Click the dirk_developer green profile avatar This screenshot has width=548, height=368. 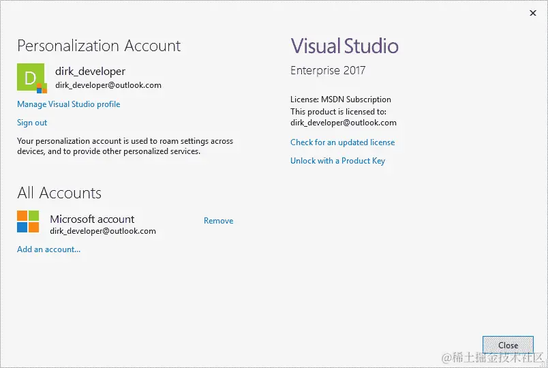[x=32, y=78]
